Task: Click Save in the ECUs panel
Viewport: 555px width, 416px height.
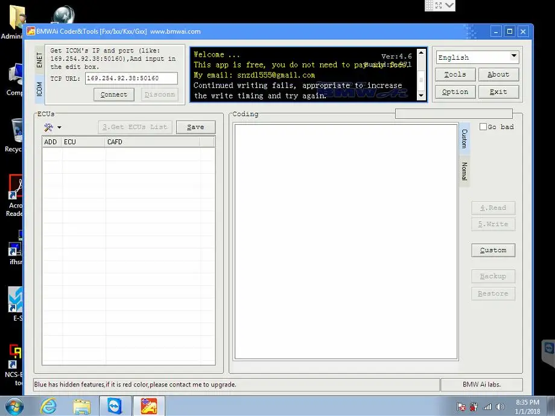Action: coord(195,127)
